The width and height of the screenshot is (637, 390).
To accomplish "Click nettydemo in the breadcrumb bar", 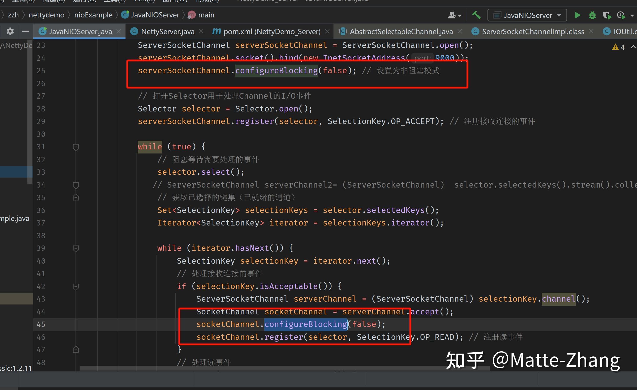I will coord(47,15).
